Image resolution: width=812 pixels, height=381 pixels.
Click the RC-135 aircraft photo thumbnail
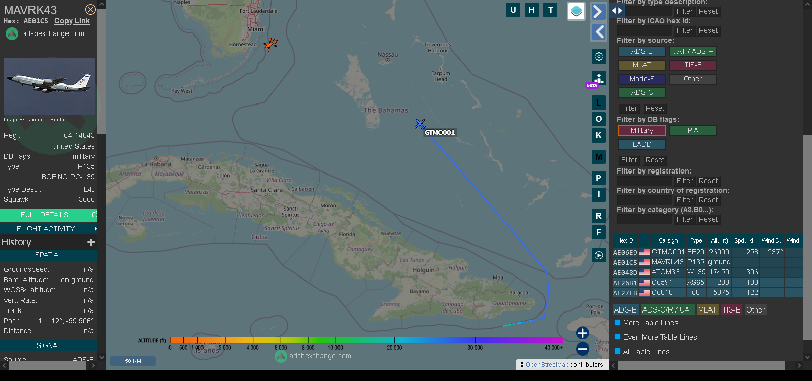tap(49, 86)
